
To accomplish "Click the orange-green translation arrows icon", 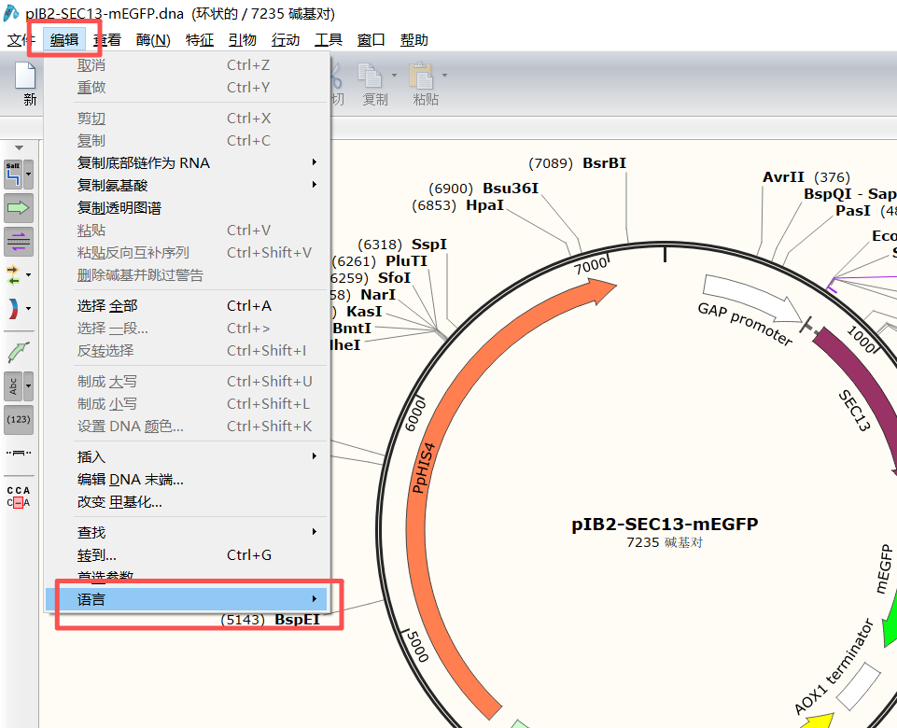I will point(12,275).
